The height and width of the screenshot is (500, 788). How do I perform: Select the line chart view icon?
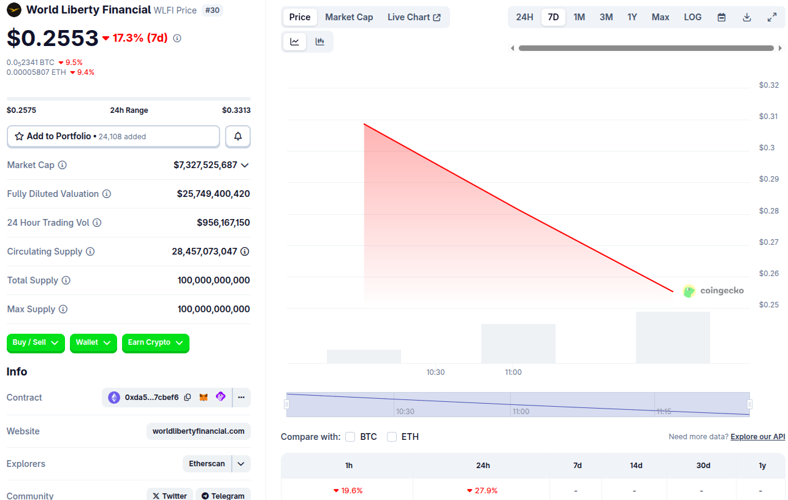pyautogui.click(x=295, y=42)
